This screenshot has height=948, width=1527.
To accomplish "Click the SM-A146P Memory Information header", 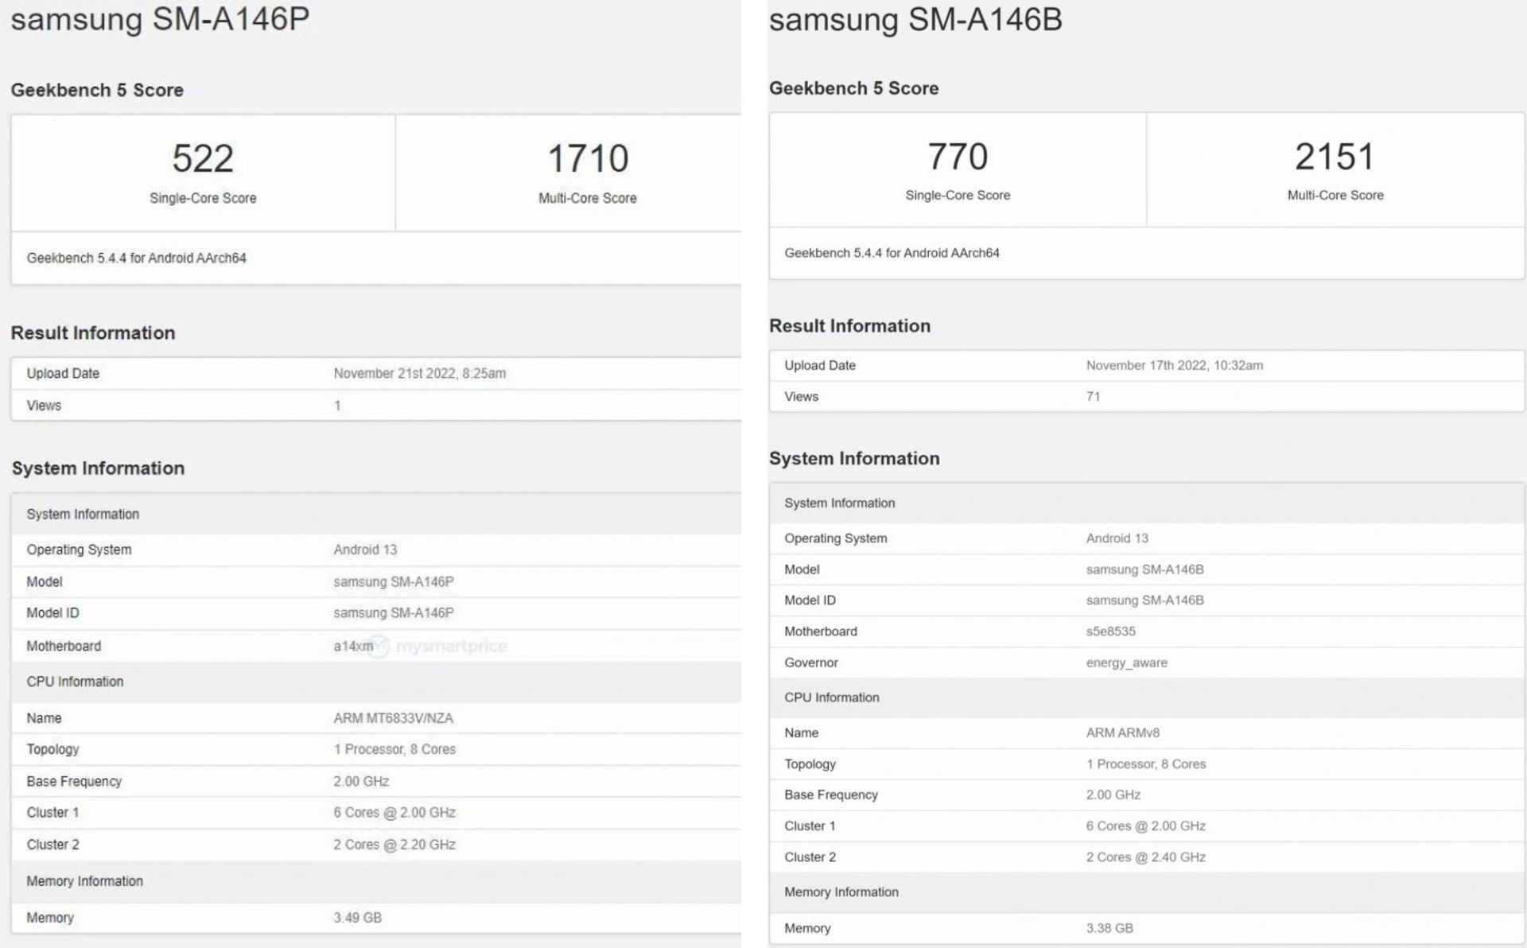I will coord(84,881).
